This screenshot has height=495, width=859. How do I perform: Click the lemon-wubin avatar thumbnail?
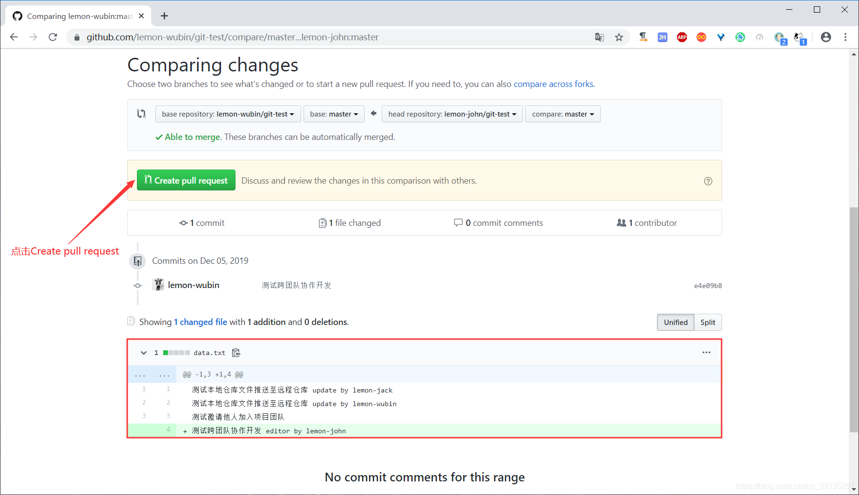(x=158, y=285)
